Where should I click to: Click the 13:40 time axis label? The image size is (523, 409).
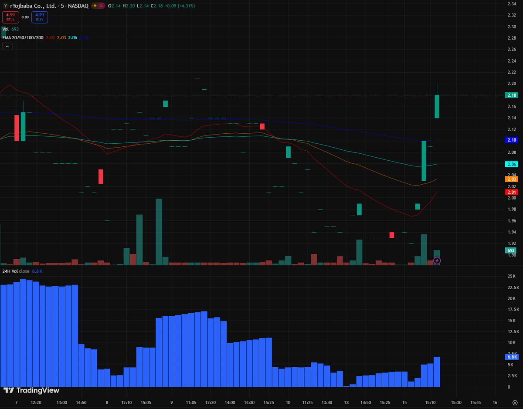[x=326, y=402]
